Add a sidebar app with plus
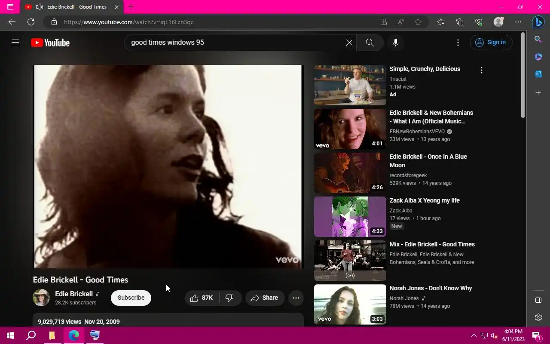 (538, 92)
